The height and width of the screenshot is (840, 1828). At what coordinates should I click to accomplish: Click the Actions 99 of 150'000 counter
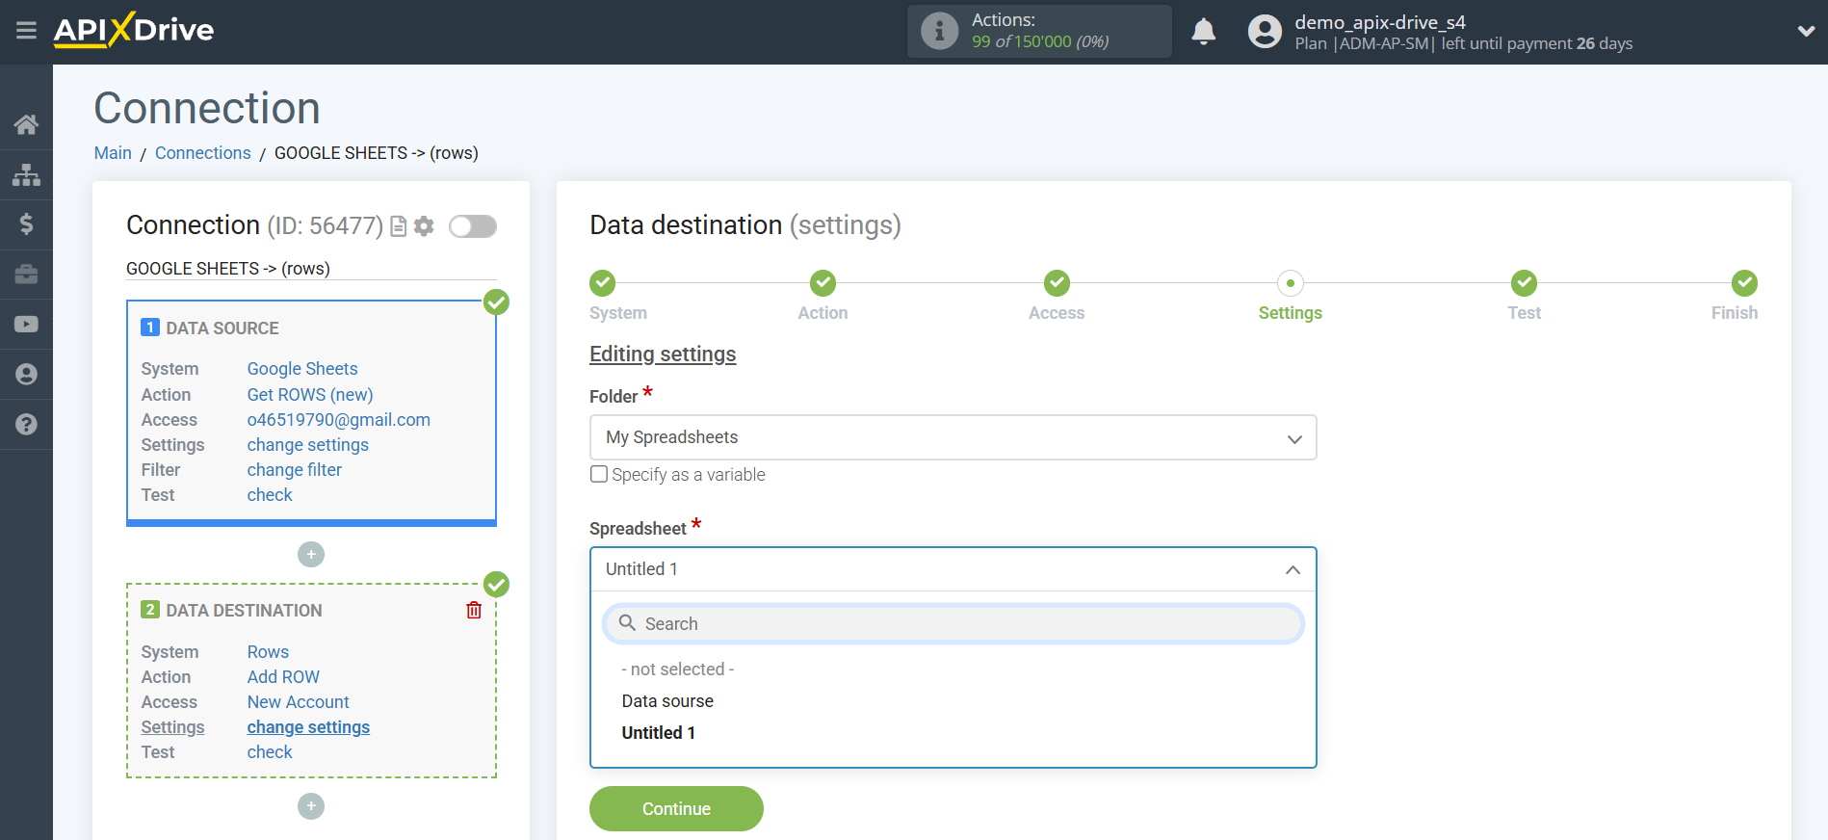coord(1040,31)
